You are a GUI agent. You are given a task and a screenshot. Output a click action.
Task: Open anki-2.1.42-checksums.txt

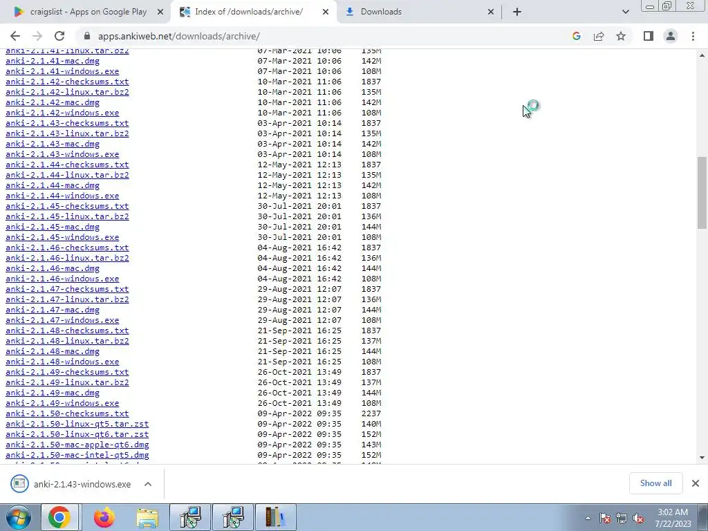(67, 82)
